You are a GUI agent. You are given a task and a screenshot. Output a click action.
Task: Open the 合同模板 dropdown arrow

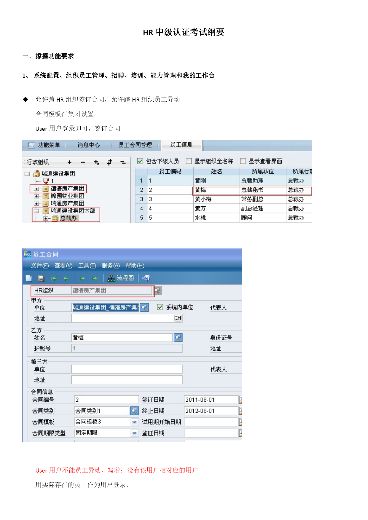point(134,422)
